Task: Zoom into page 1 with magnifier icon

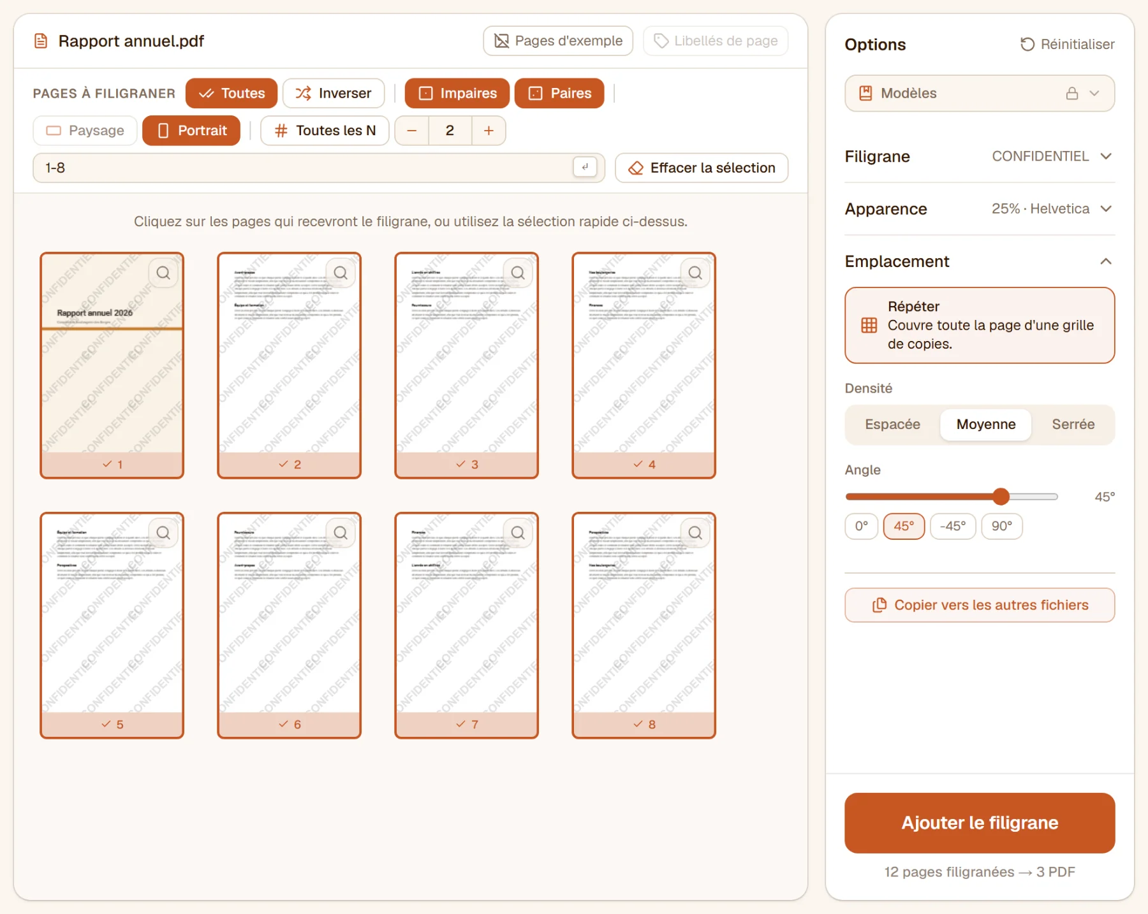Action: point(163,273)
